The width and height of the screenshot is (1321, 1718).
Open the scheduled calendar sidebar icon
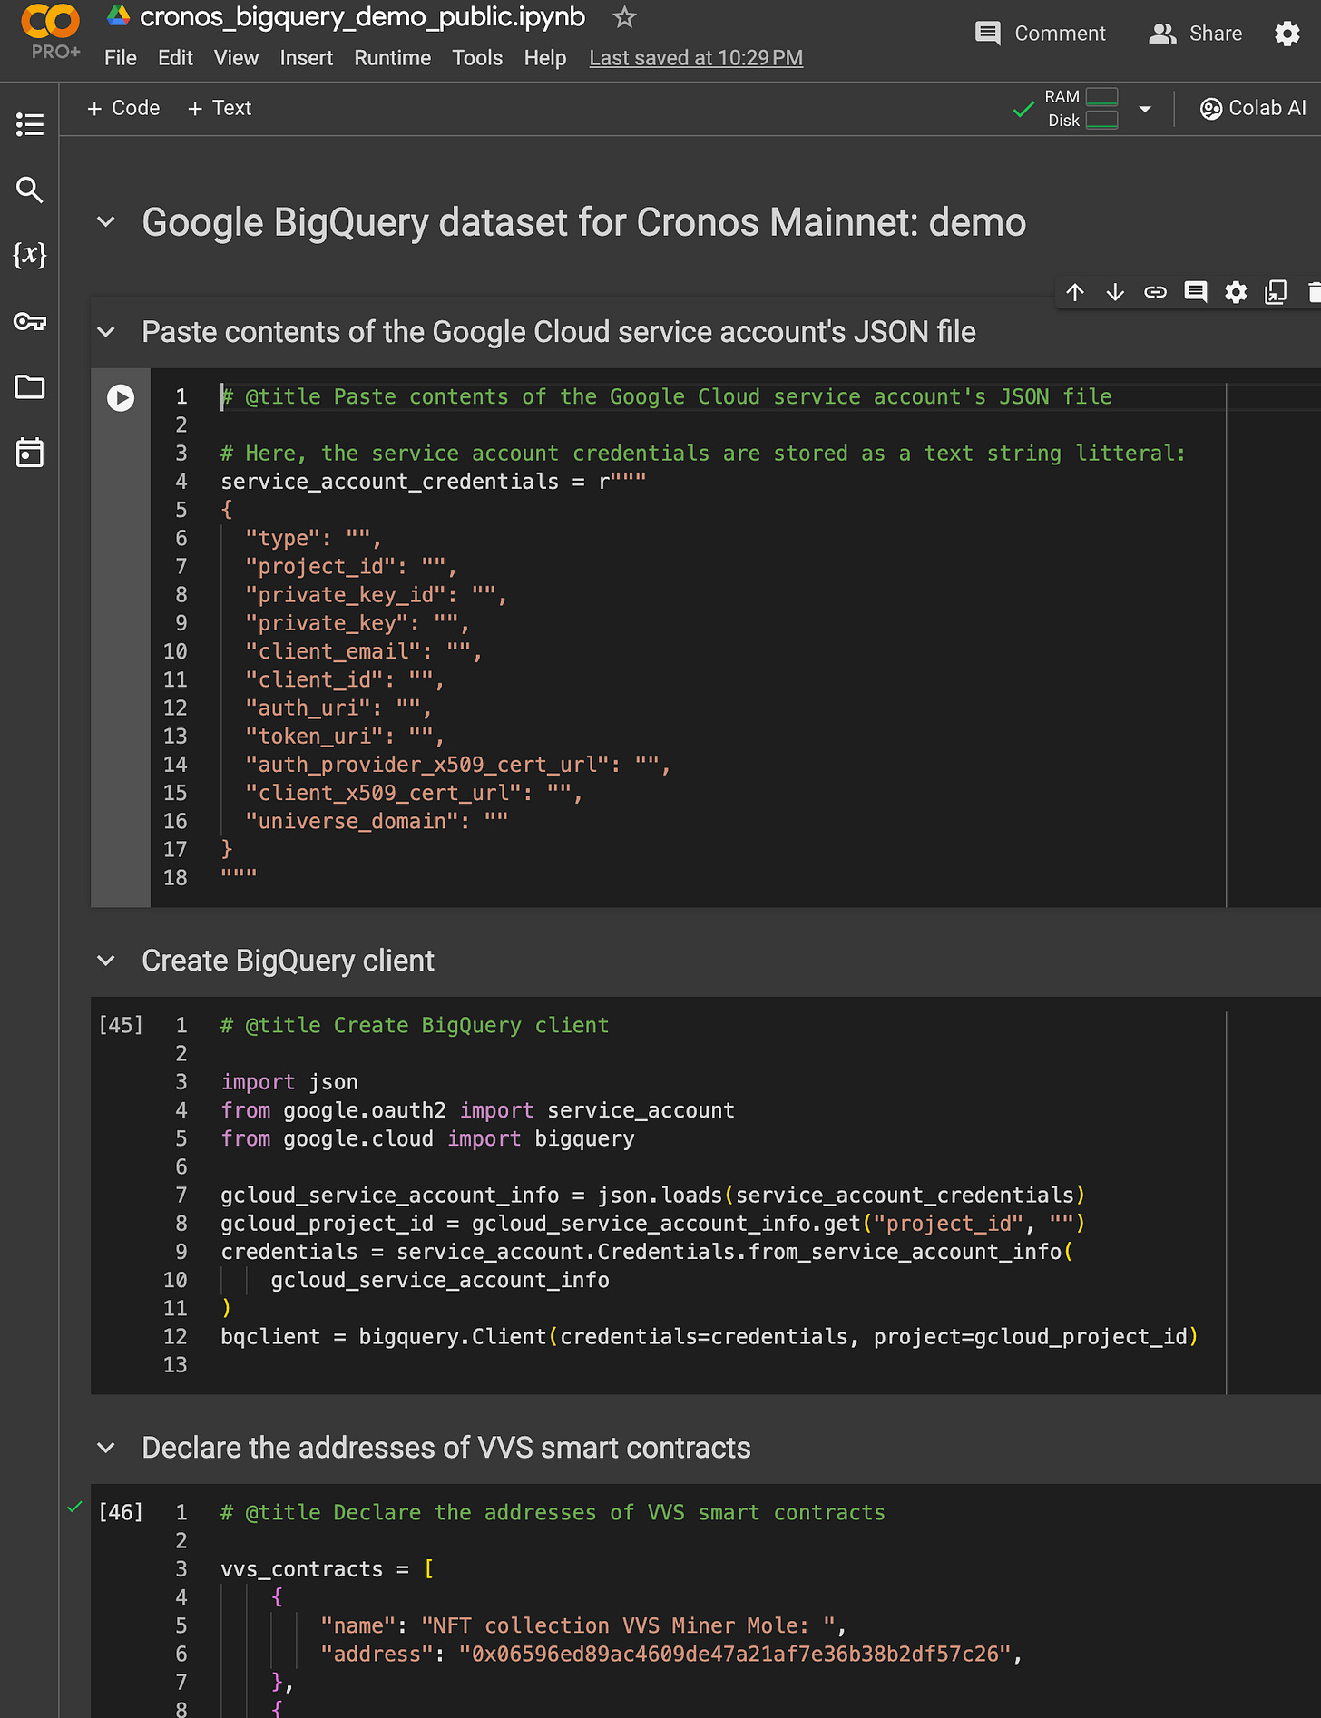click(30, 453)
